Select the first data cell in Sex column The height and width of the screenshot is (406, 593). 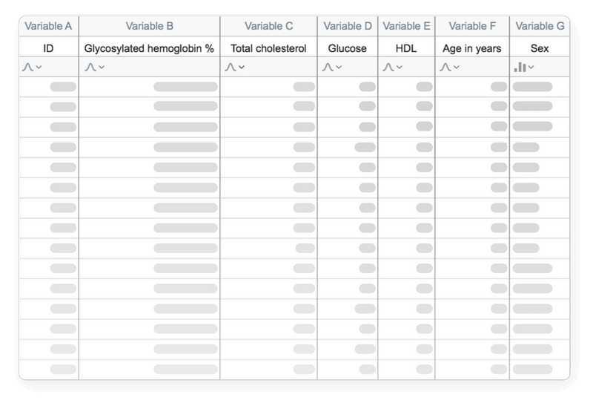point(540,87)
